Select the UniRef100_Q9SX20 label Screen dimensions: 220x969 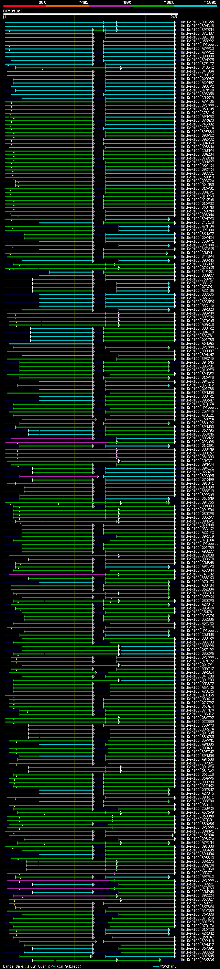click(x=197, y=838)
